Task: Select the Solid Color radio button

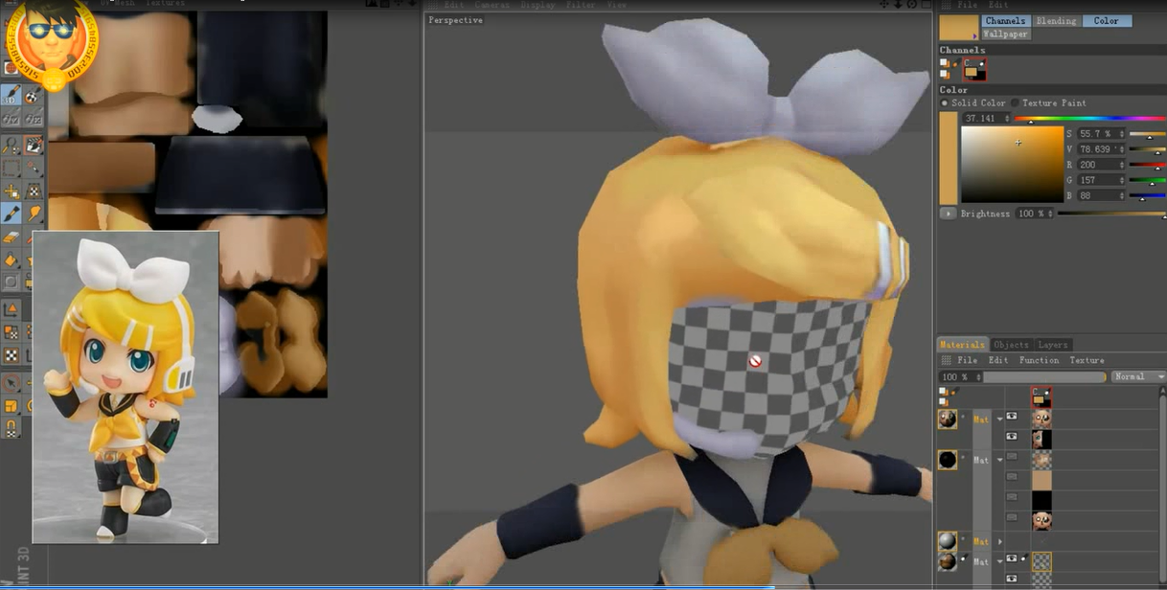Action: 945,102
